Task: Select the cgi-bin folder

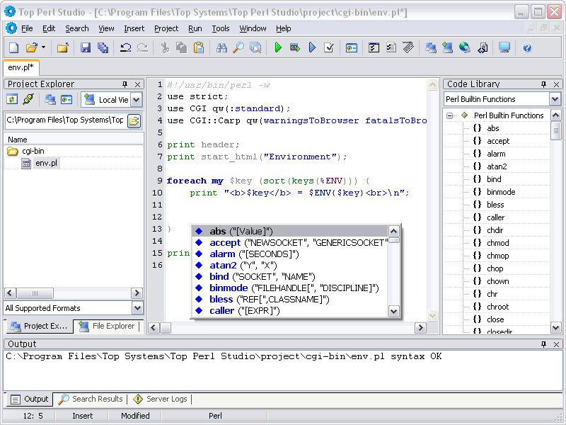Action: click(33, 151)
